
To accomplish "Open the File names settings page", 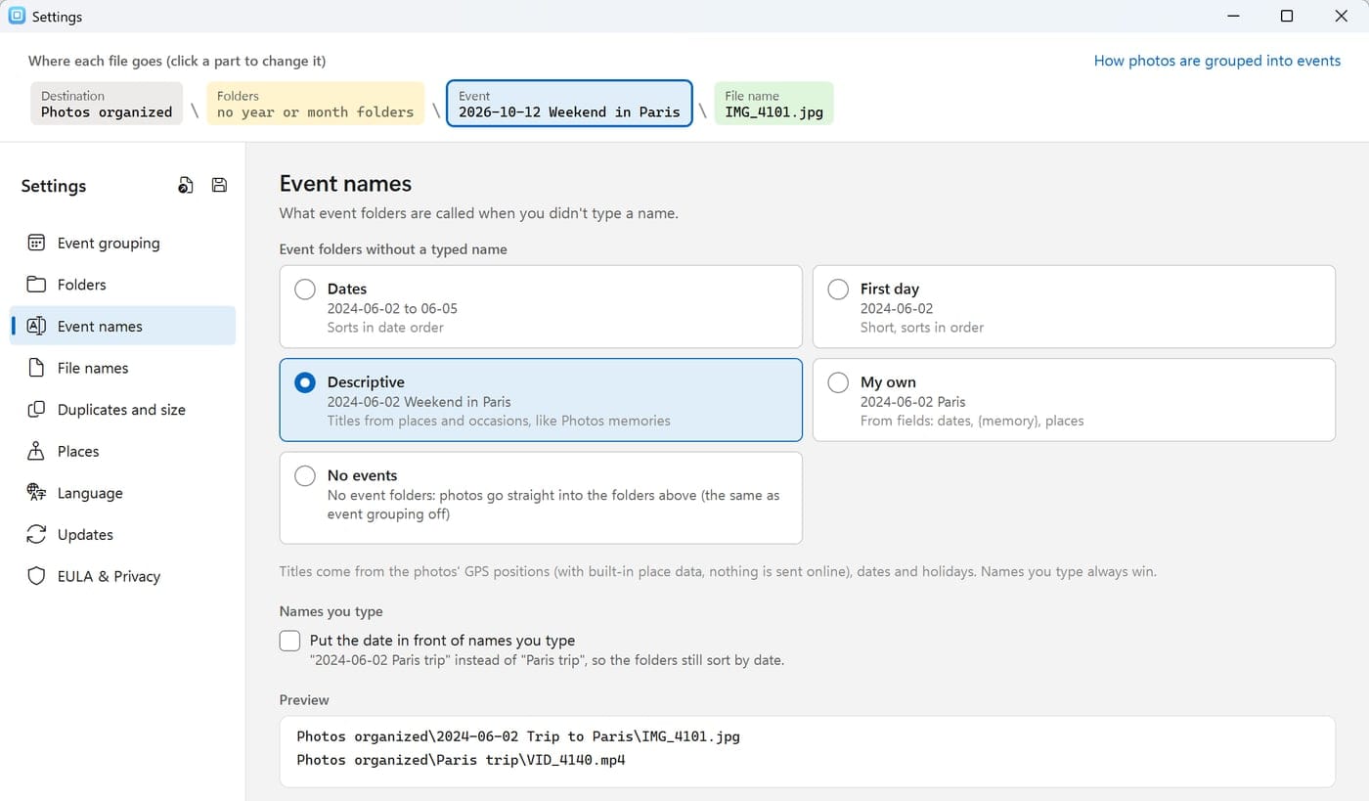I will click(123, 368).
